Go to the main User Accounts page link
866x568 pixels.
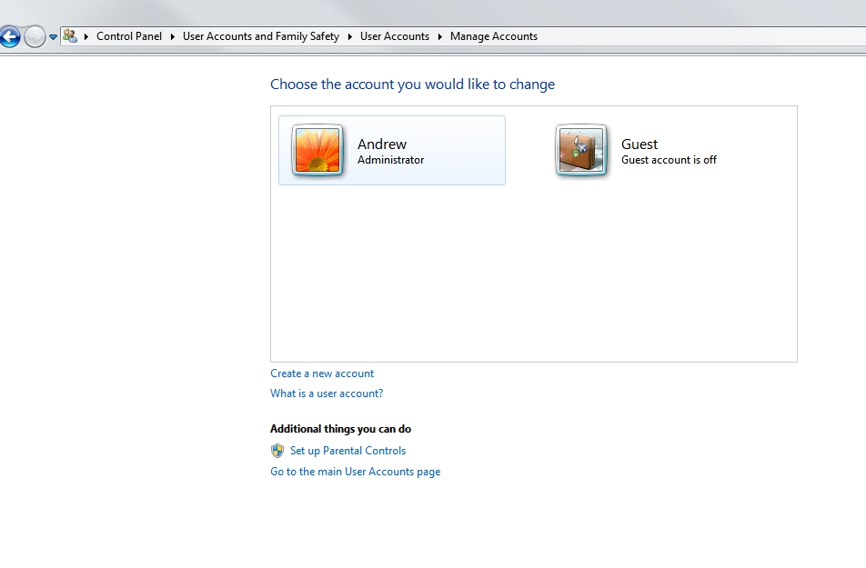[355, 472]
